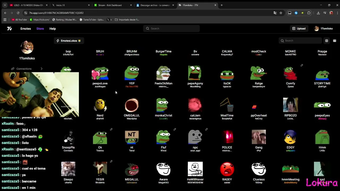Open the https://kick.com/ bookmark
The image size is (340, 191).
click(39, 20)
